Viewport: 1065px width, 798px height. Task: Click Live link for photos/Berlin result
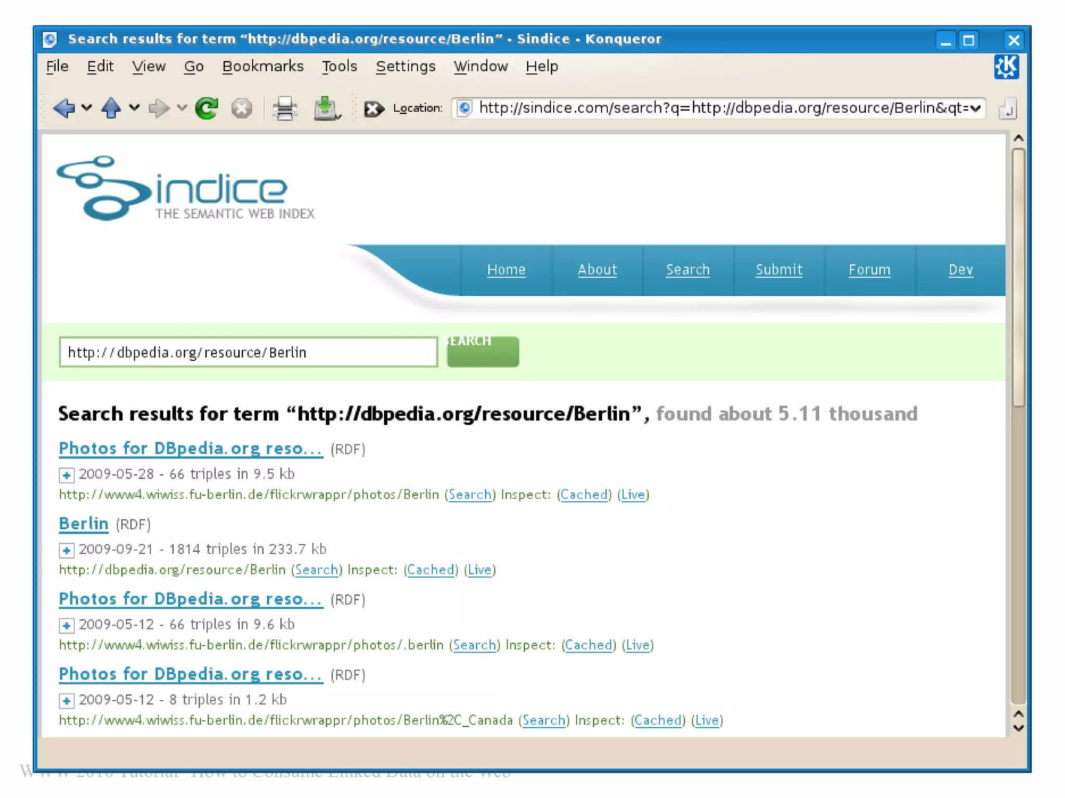(x=633, y=494)
